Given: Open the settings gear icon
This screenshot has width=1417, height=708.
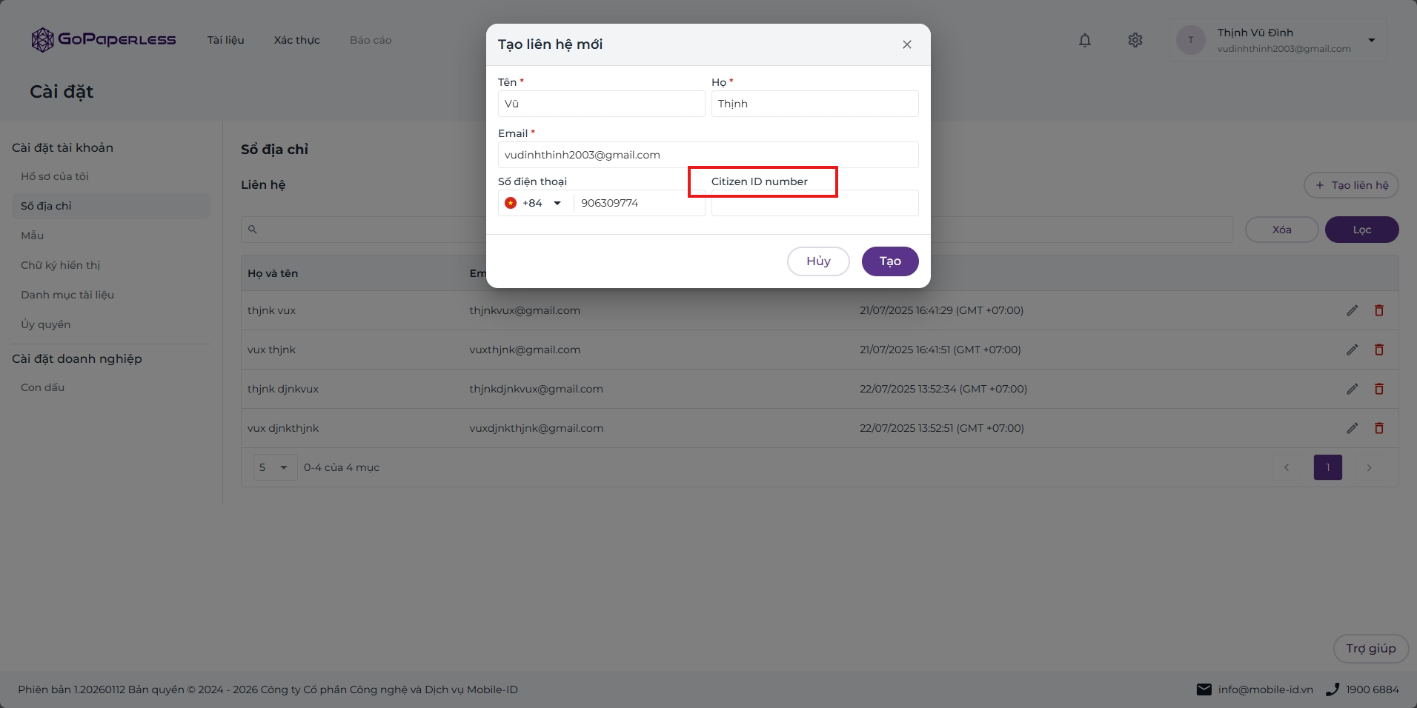Looking at the screenshot, I should [x=1135, y=40].
